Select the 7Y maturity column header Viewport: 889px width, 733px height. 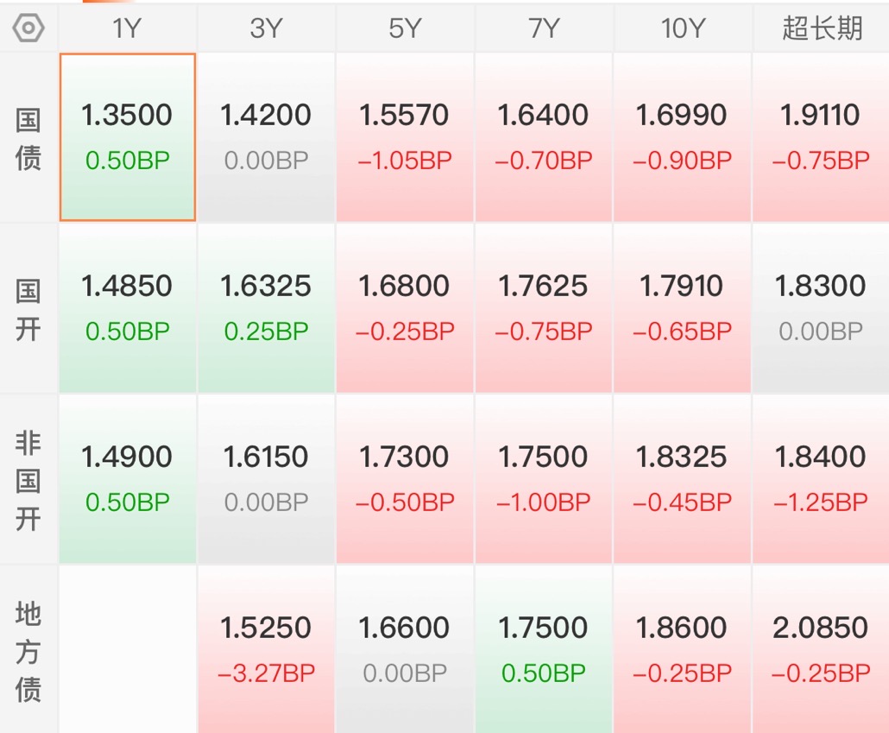(x=544, y=28)
